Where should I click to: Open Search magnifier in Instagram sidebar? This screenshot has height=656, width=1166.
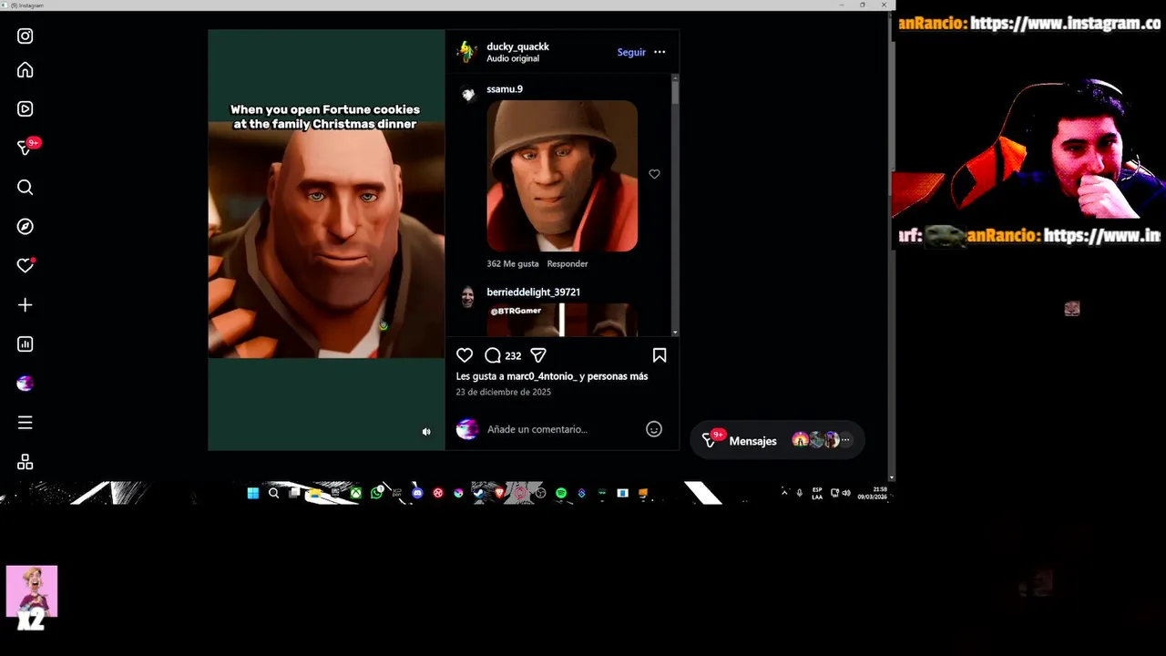(26, 187)
